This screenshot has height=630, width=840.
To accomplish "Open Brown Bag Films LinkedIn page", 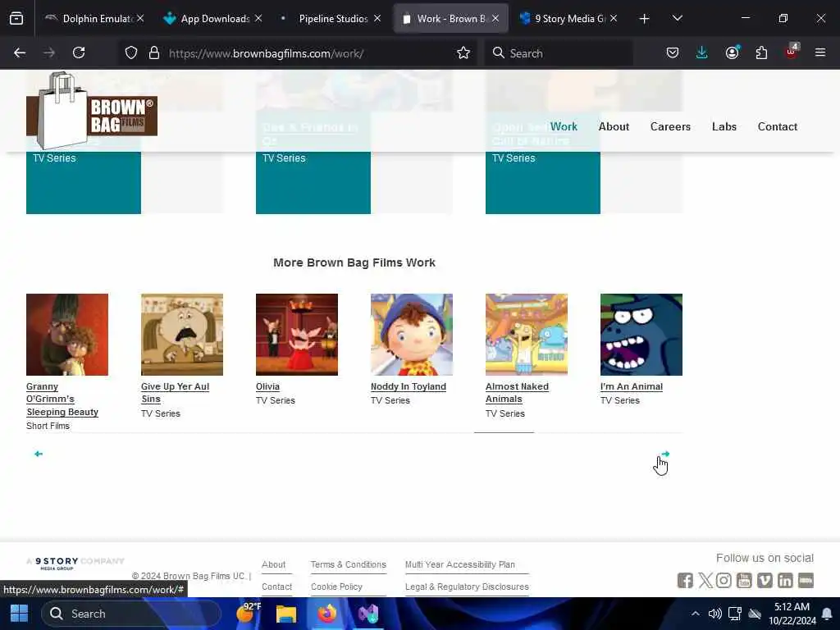I will tap(785, 580).
